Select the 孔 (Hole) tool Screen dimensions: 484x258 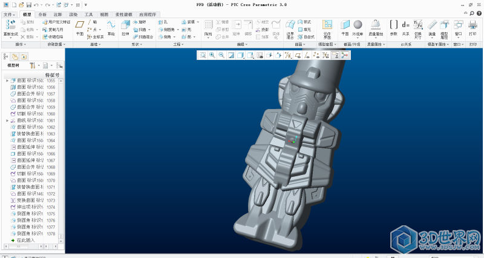click(163, 22)
